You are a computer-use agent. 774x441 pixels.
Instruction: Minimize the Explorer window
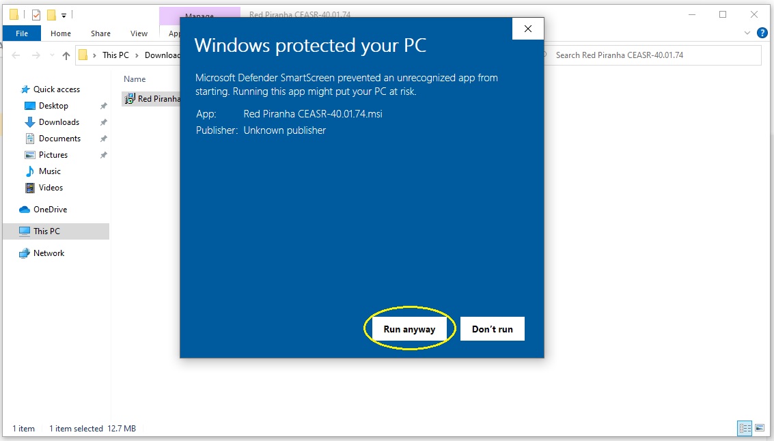pos(692,14)
